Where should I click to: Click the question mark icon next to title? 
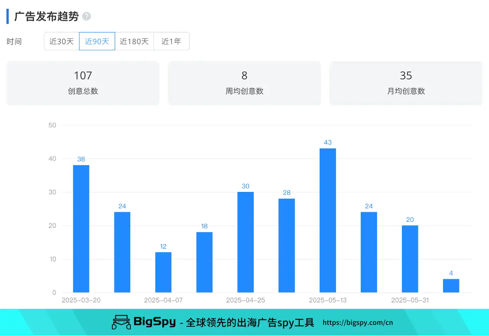click(x=86, y=16)
